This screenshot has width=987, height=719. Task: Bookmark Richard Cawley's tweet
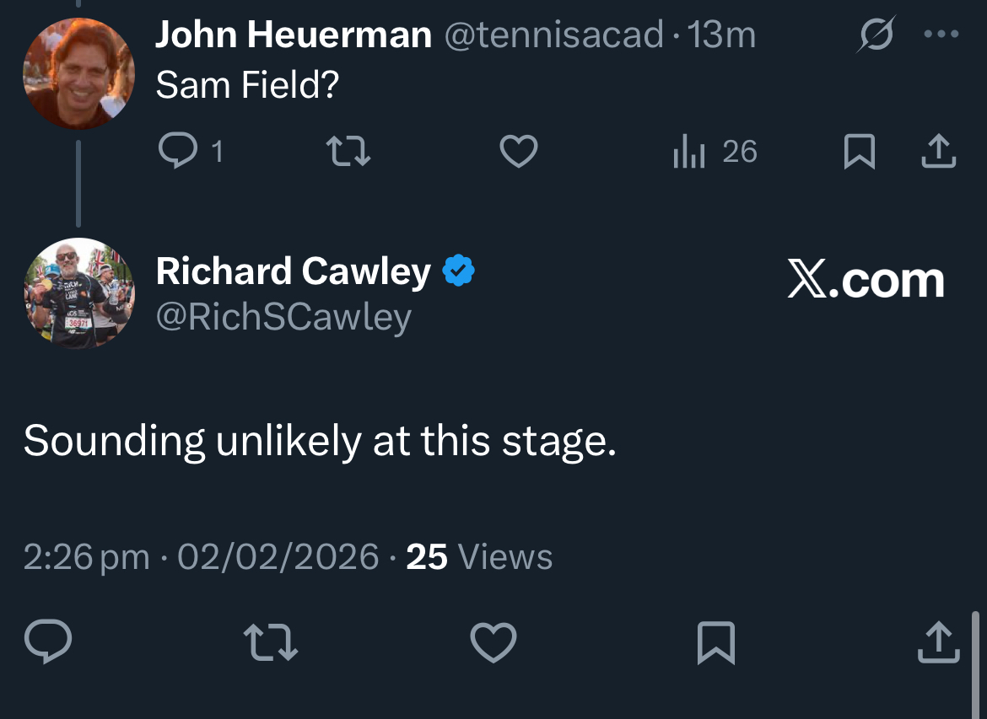pyautogui.click(x=716, y=642)
